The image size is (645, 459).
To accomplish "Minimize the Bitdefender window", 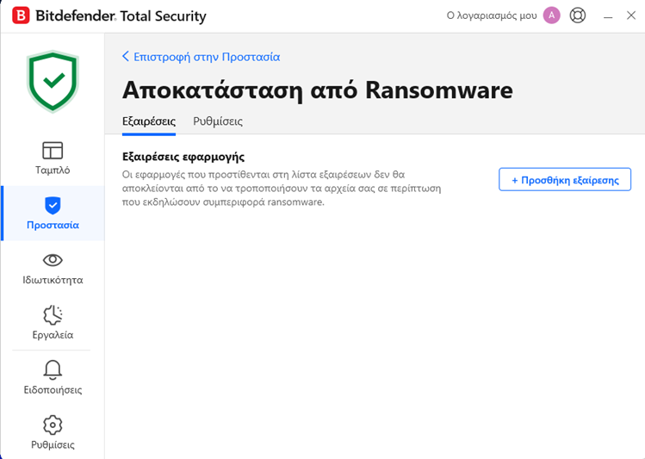I will (x=608, y=16).
